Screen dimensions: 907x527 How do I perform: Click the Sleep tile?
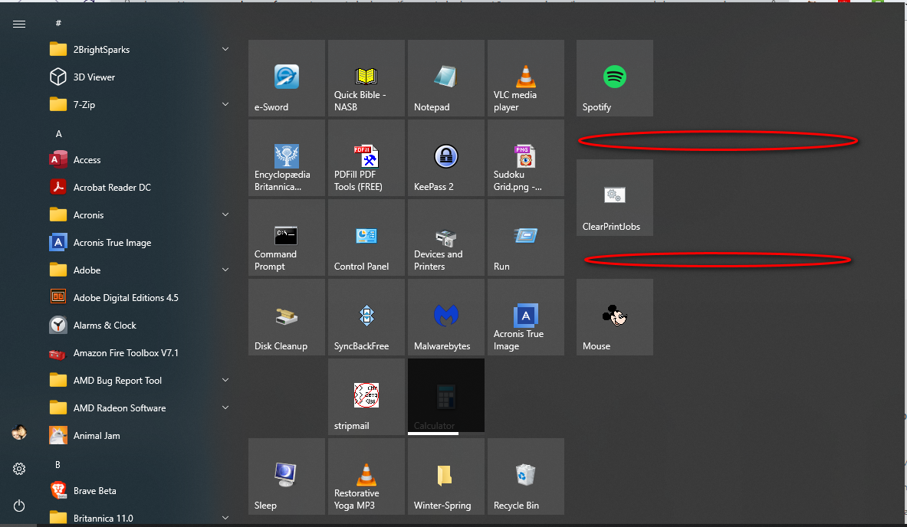pyautogui.click(x=286, y=476)
